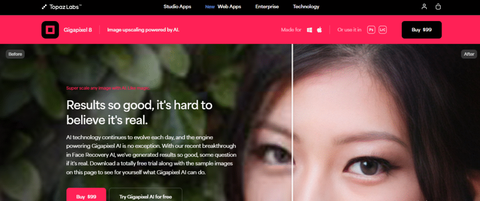Click the After label badge
Image resolution: width=480 pixels, height=201 pixels.
[469, 54]
